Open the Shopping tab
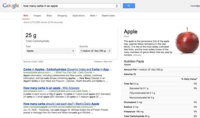 tap(62, 15)
